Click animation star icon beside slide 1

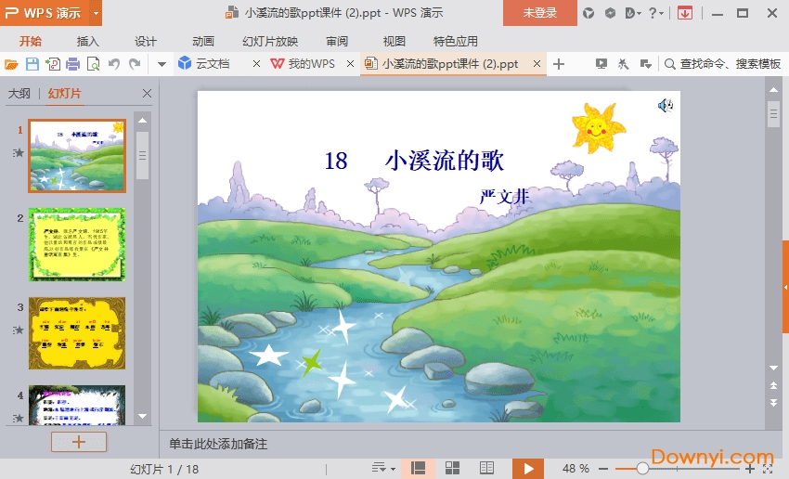19,152
